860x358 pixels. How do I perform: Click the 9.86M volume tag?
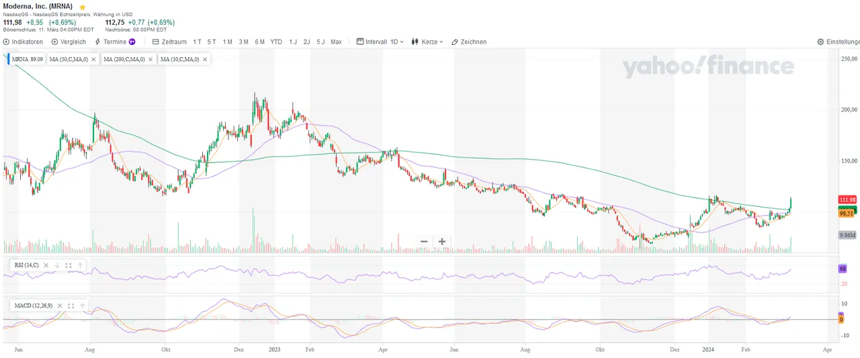tap(847, 235)
